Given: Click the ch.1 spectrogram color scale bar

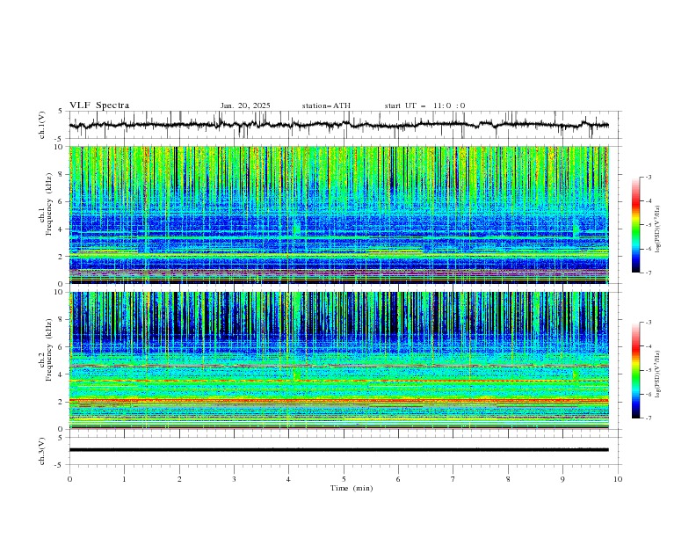Looking at the screenshot, I should (635, 225).
